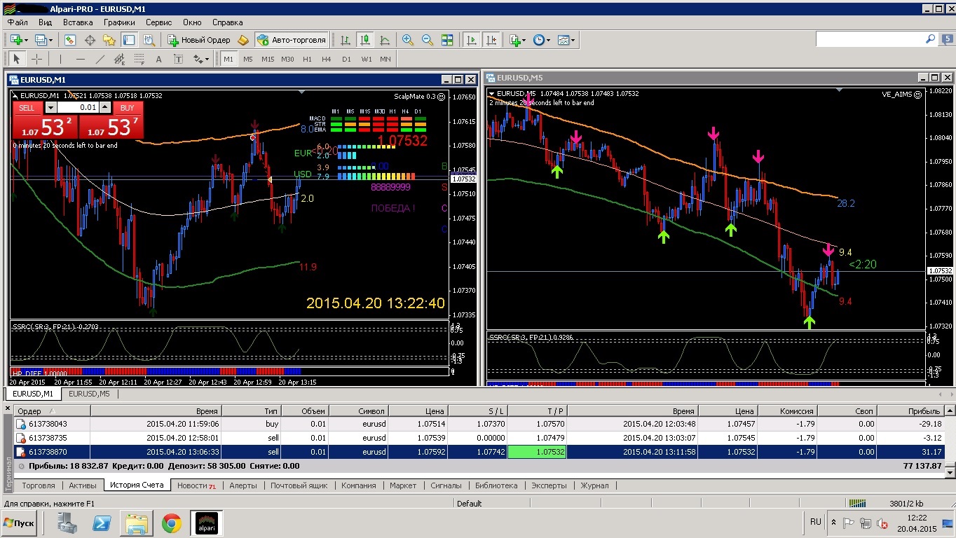Toggle chart shift button

[491, 40]
